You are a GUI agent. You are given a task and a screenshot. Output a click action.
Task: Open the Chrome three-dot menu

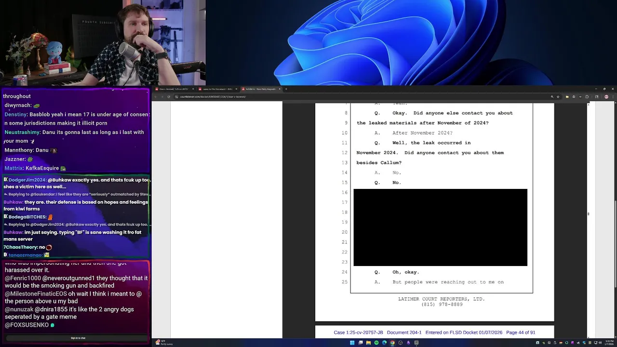point(613,96)
